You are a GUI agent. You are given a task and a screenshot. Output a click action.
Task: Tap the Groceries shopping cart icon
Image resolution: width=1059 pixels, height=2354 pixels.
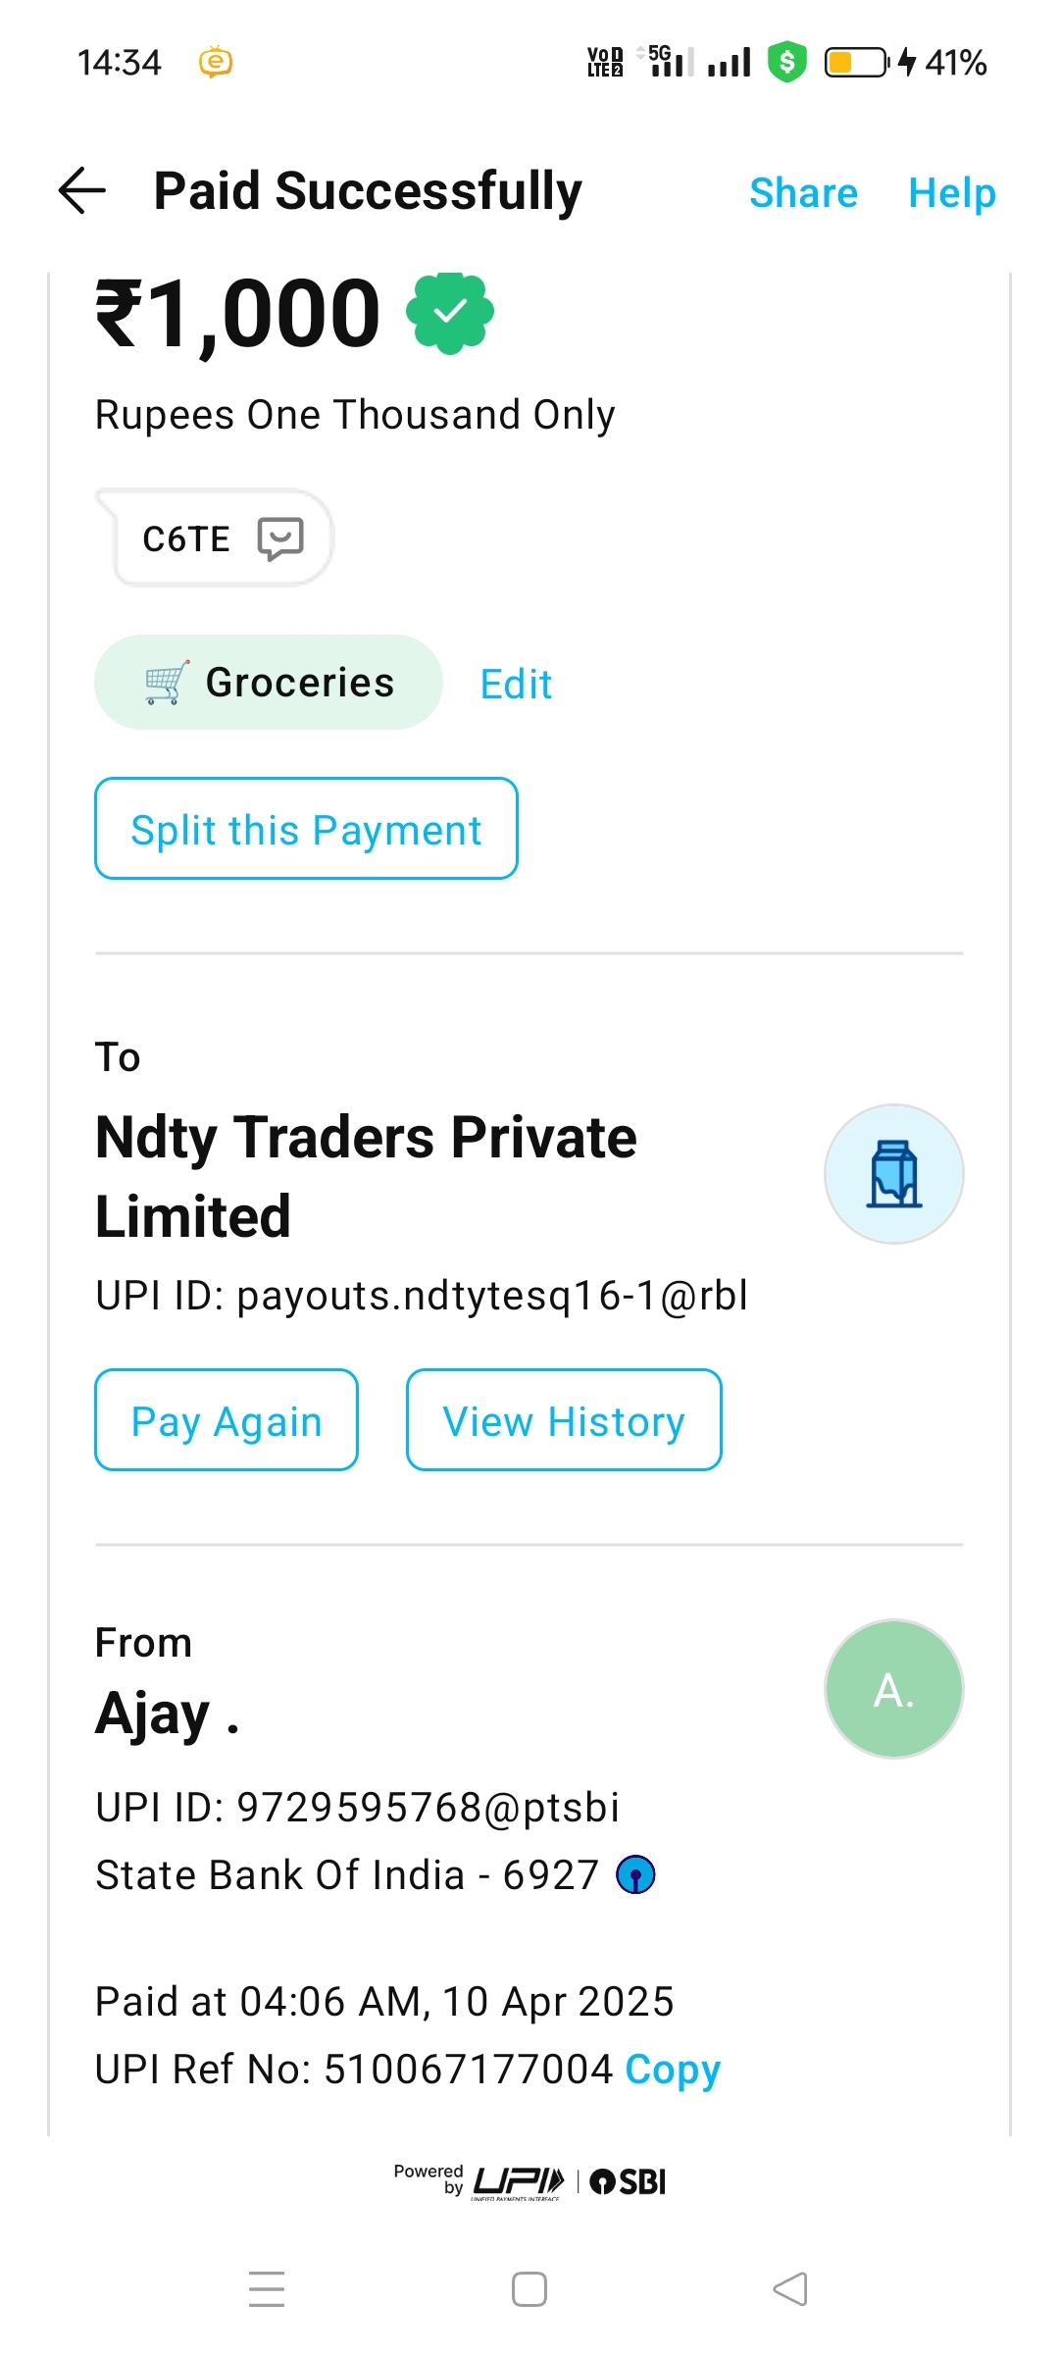pyautogui.click(x=167, y=683)
